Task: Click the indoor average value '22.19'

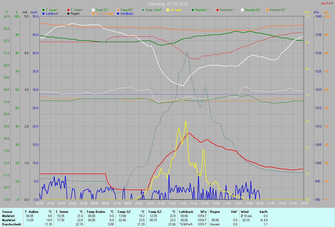Action: tap(80, 224)
